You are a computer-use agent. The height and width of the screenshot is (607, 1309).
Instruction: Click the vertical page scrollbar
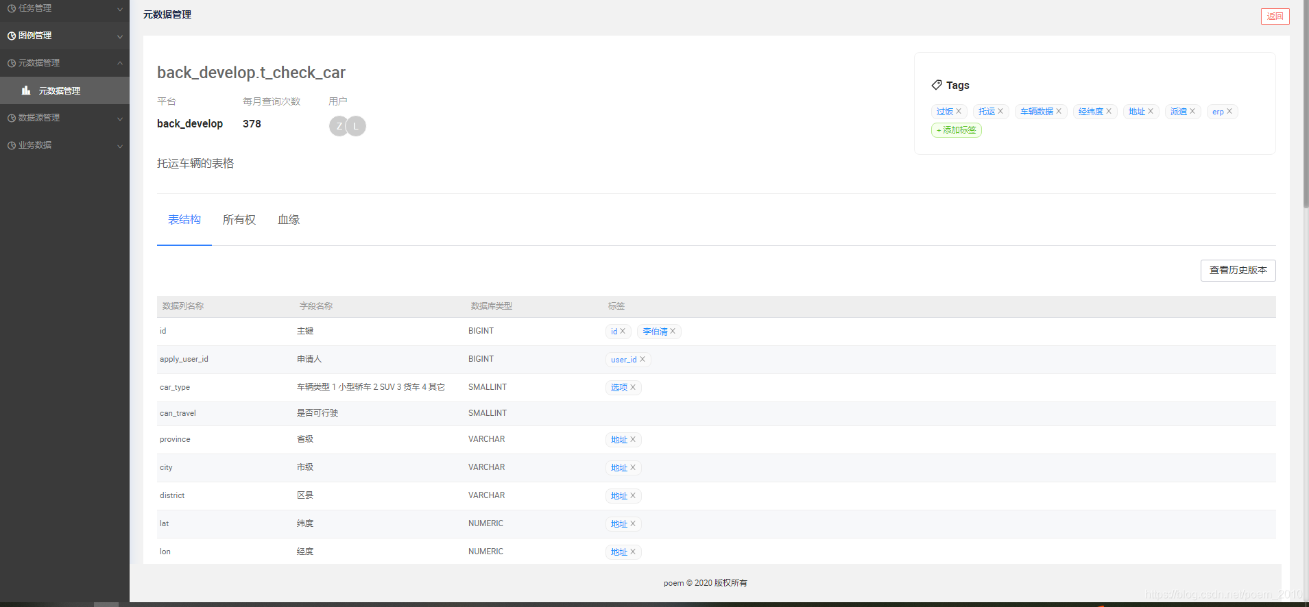click(x=1306, y=103)
